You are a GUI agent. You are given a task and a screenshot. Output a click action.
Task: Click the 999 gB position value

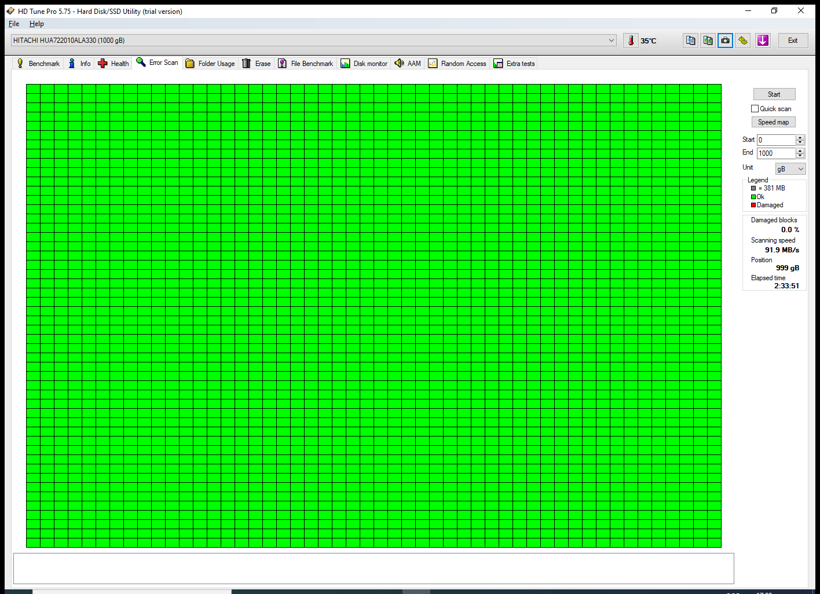coord(788,268)
